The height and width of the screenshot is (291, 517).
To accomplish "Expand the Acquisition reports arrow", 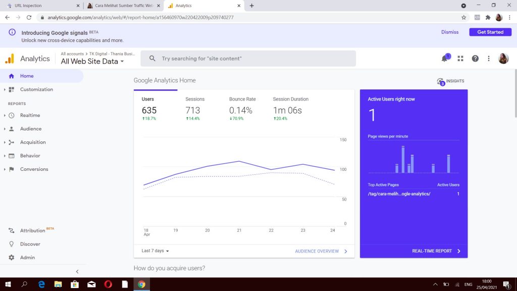I will click(5, 142).
